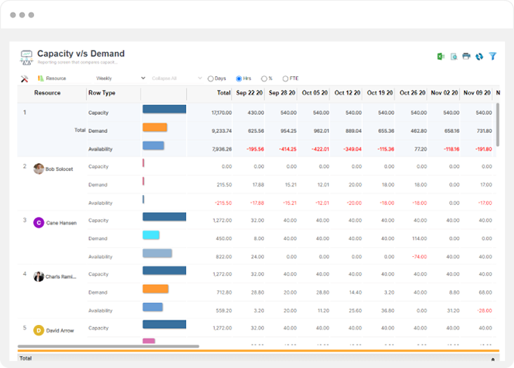Viewport: 514px width, 368px height.
Task: Click Cane Hansen's purple avatar
Action: (39, 223)
